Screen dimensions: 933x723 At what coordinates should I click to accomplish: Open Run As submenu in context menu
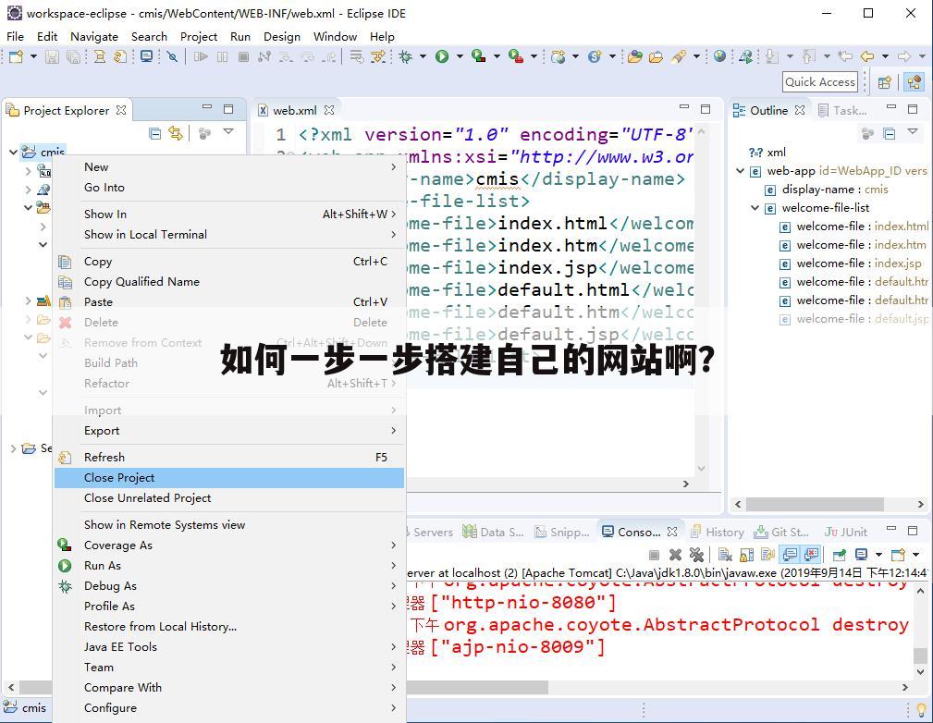(229, 565)
